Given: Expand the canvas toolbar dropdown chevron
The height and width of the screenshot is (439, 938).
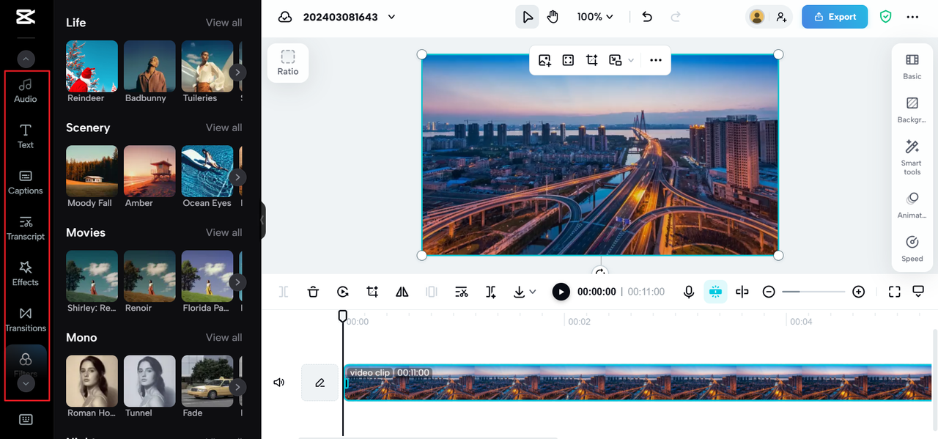Looking at the screenshot, I should [631, 60].
